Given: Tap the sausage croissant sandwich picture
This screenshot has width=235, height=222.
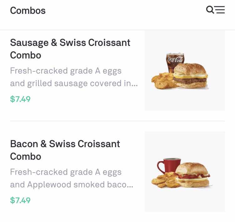Looking at the screenshot, I should point(191,76).
